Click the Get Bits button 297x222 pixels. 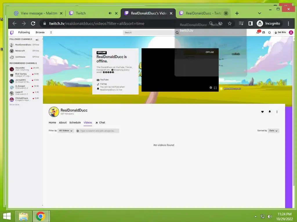280,32
